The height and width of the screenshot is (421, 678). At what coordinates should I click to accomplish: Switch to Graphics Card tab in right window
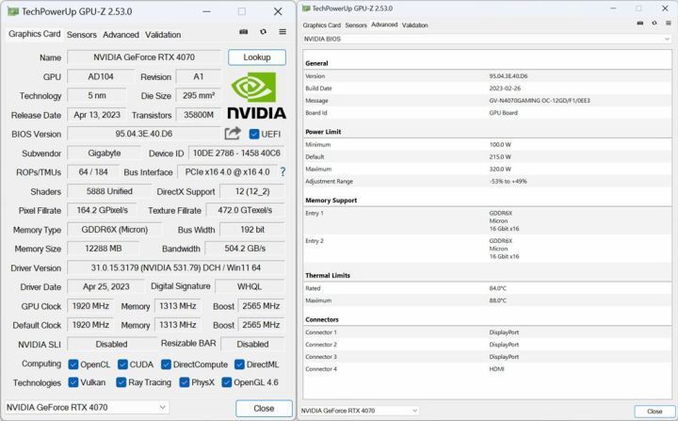point(322,25)
